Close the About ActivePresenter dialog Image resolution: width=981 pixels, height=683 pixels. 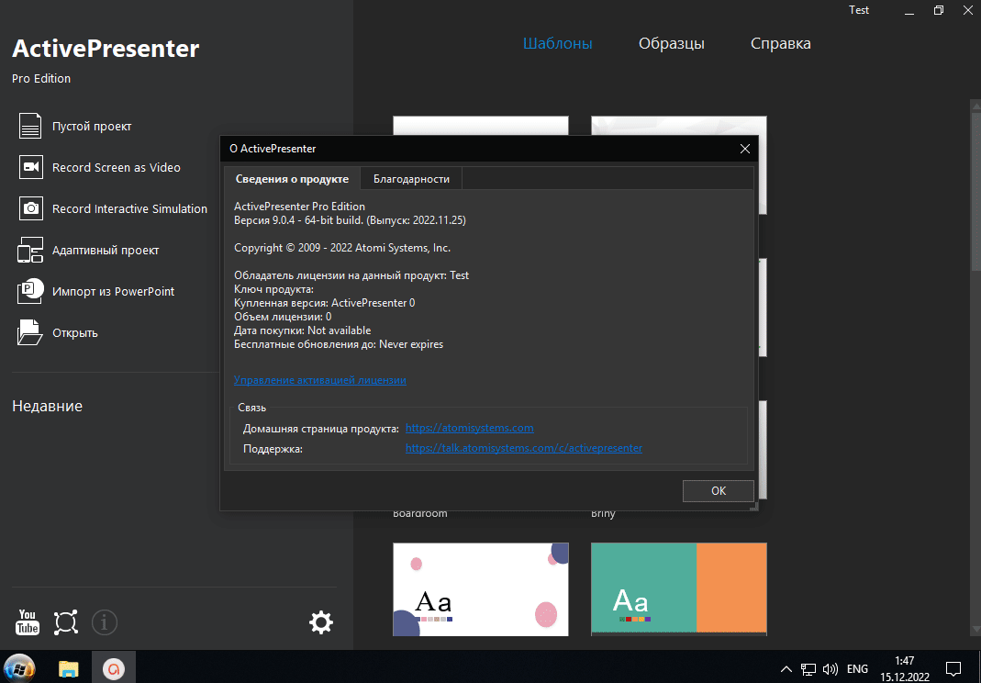pyautogui.click(x=744, y=149)
